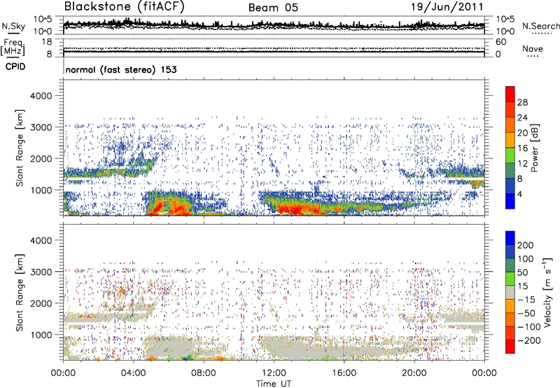Click the "Beam 05" heading
560x388 pixels.
pyautogui.click(x=273, y=8)
